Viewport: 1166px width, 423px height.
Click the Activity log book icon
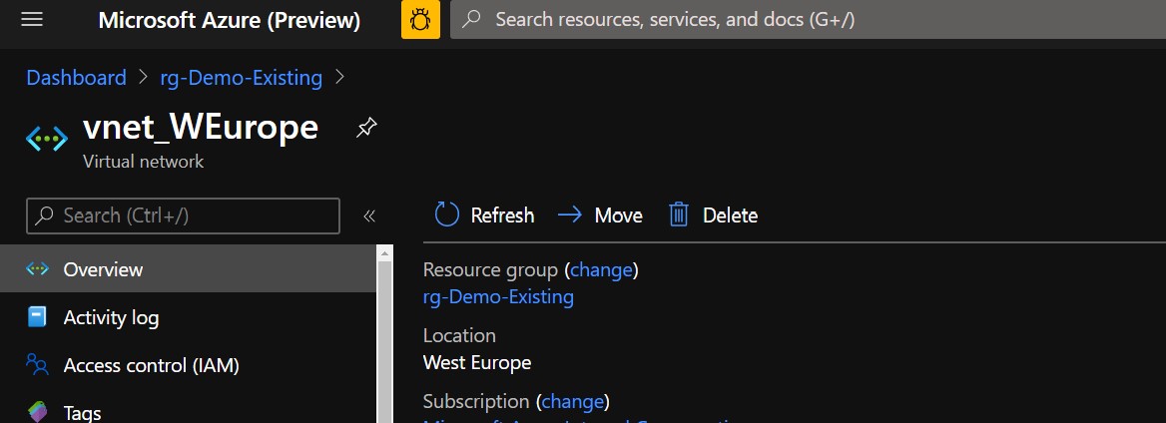click(x=37, y=317)
